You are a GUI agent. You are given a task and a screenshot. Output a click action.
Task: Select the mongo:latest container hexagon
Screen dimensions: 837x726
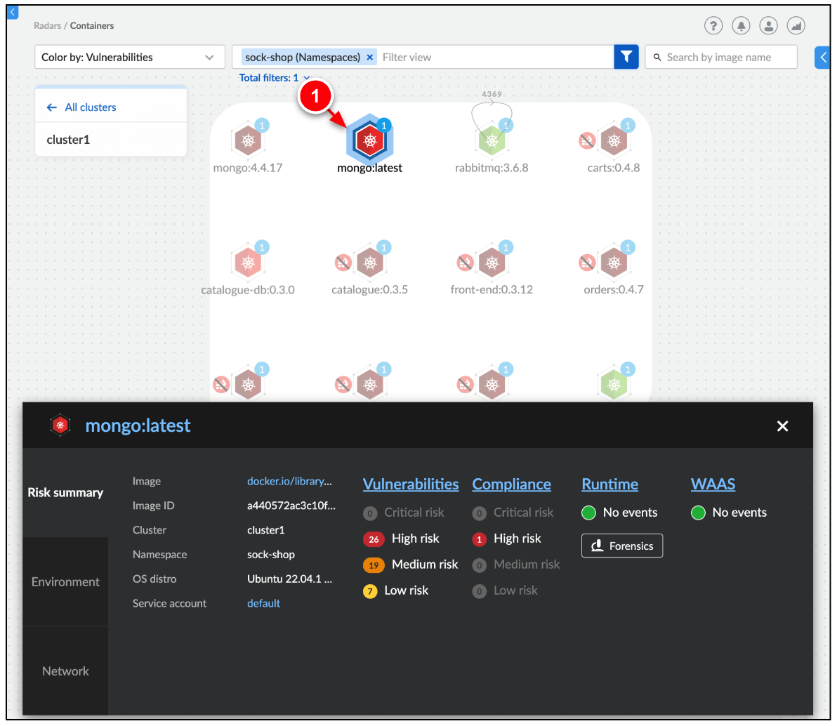(x=369, y=140)
